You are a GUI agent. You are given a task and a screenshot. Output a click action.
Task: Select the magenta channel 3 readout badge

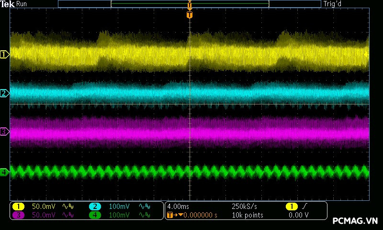pyautogui.click(x=18, y=215)
